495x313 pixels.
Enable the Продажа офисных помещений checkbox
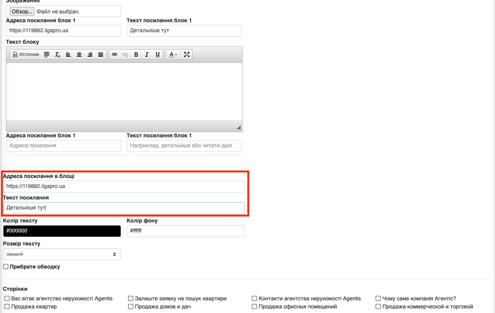pos(254,306)
